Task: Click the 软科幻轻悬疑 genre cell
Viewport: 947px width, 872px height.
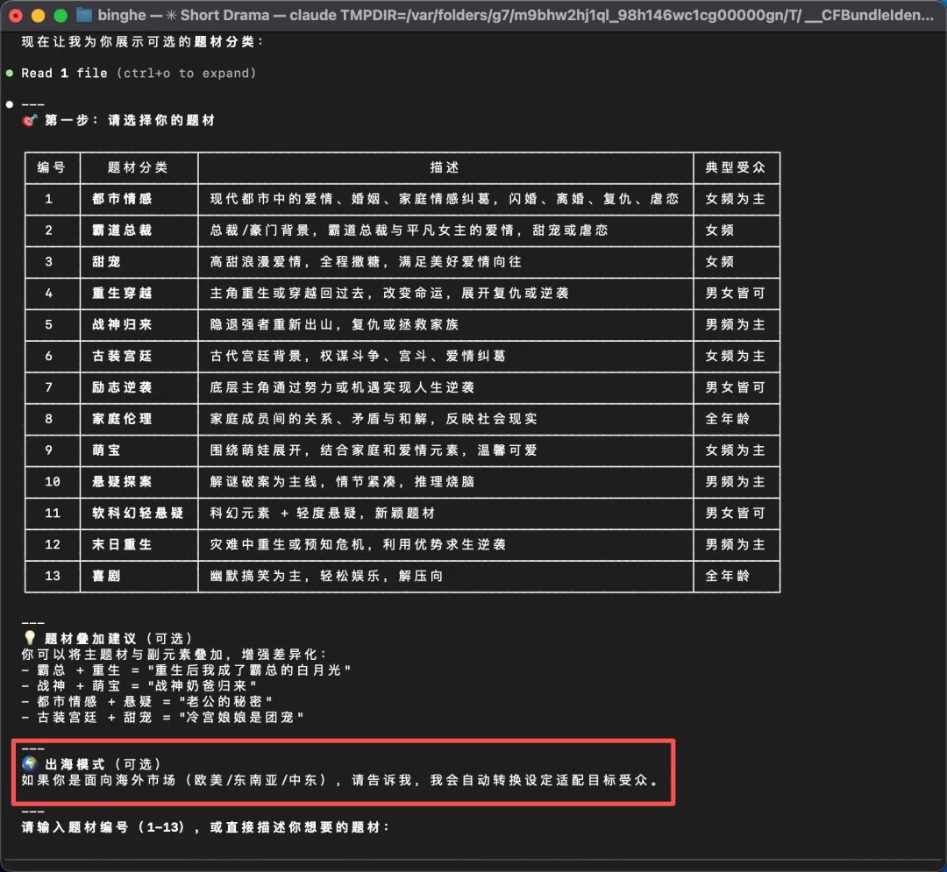Action: click(x=138, y=513)
